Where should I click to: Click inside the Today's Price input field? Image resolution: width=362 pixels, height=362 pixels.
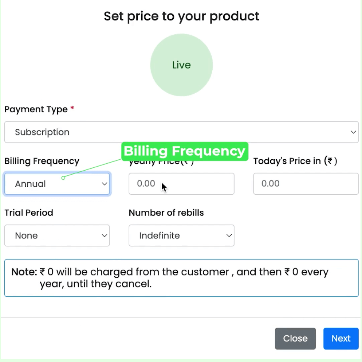[306, 184]
